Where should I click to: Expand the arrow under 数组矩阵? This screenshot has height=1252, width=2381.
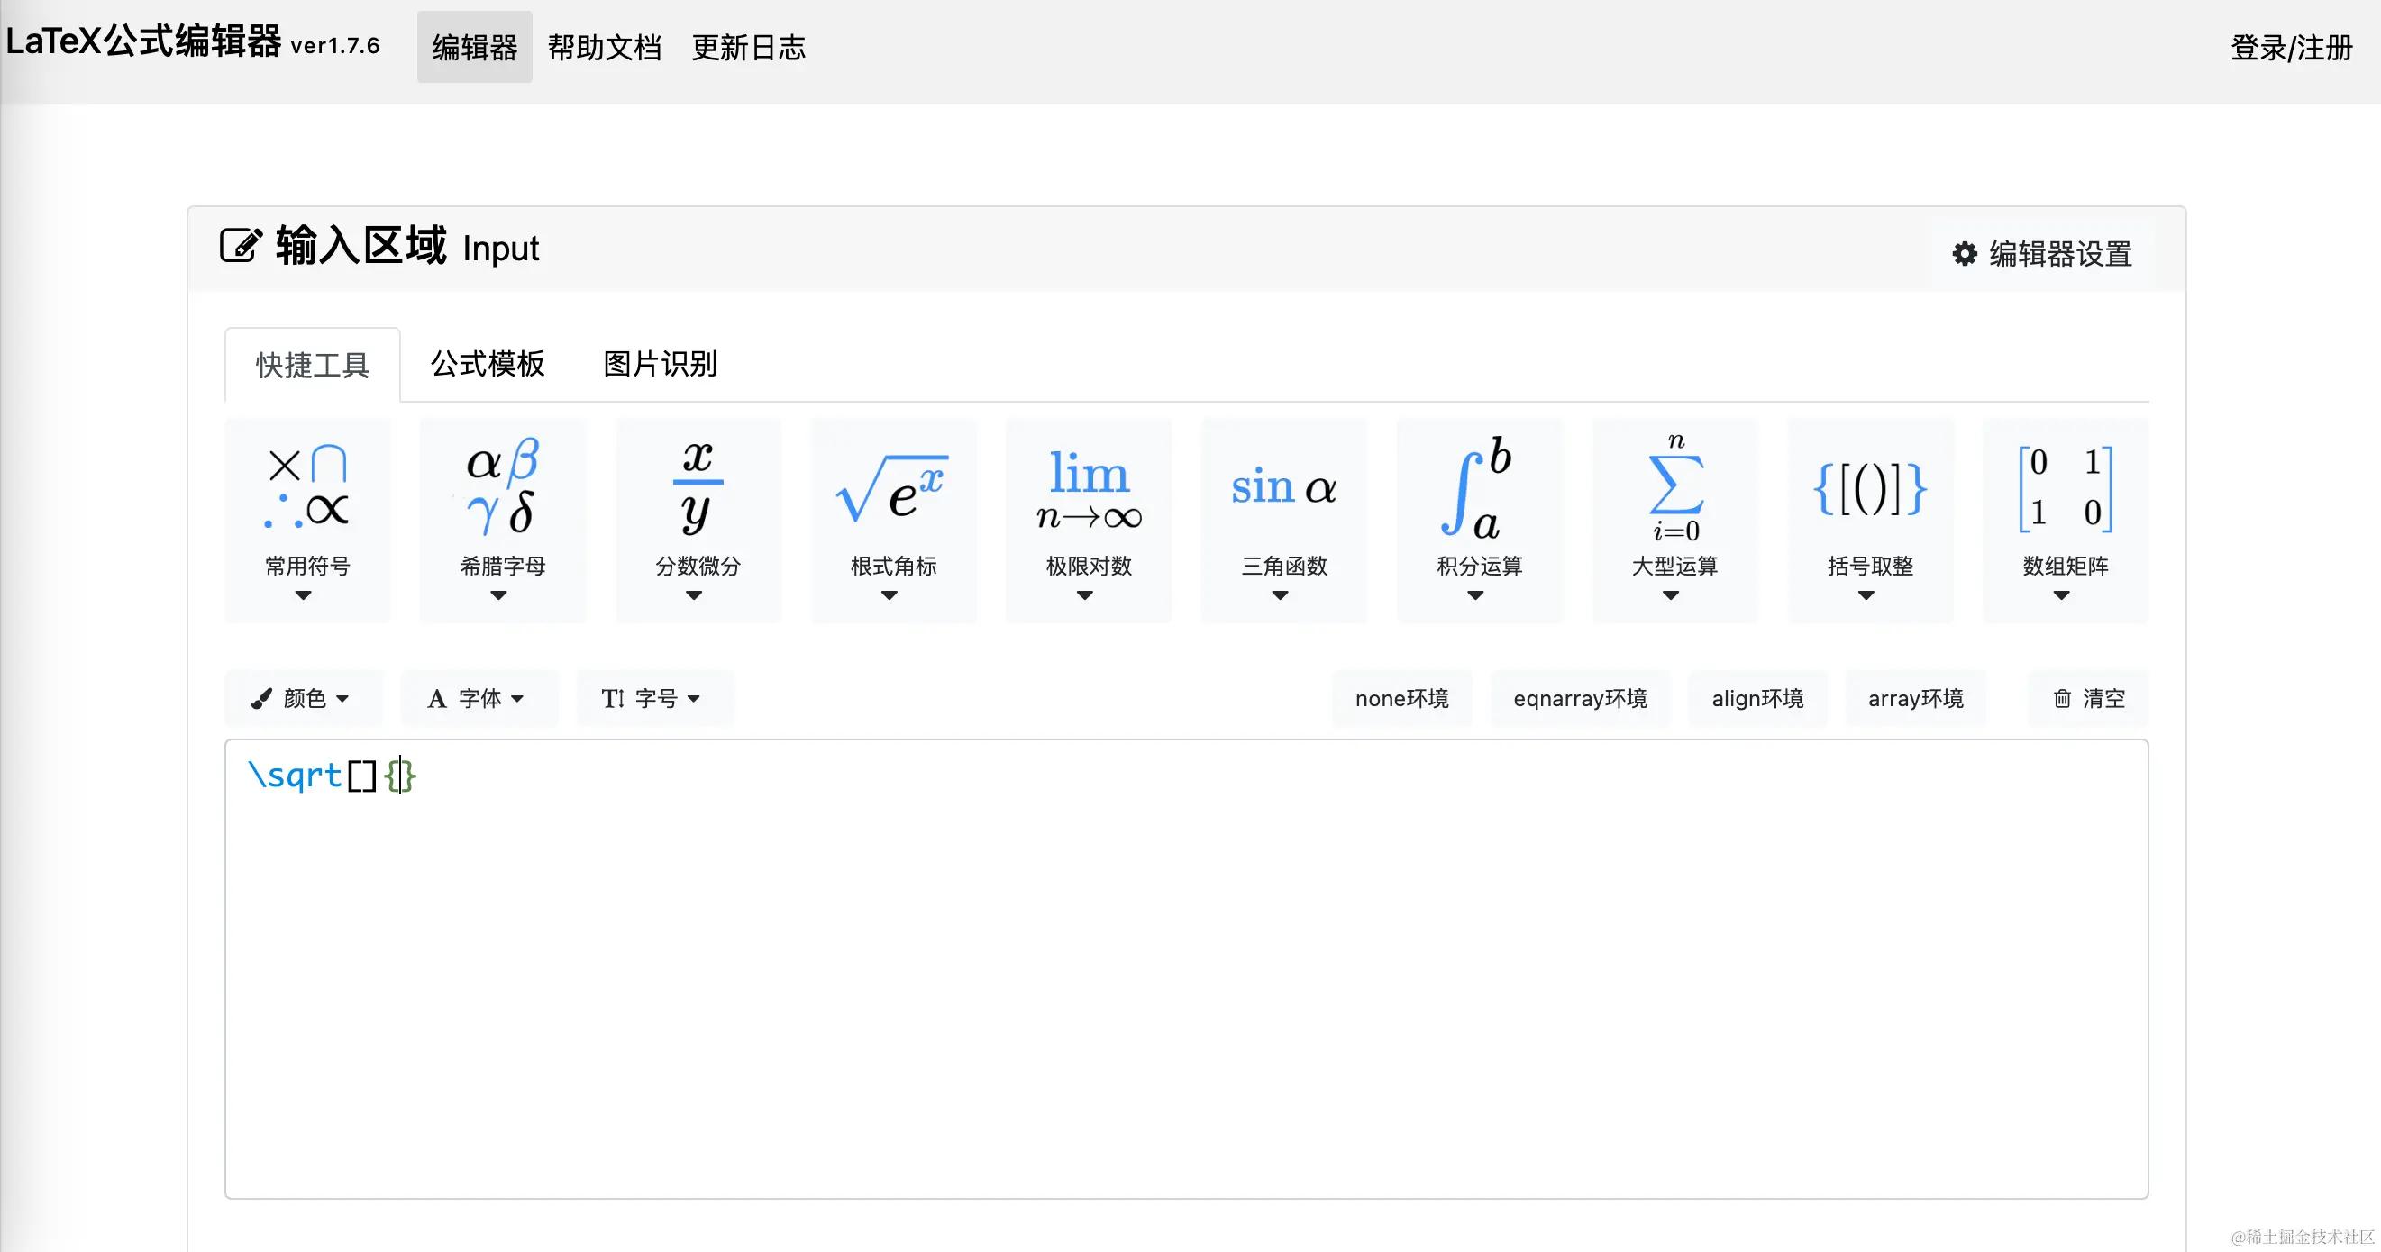(2061, 596)
